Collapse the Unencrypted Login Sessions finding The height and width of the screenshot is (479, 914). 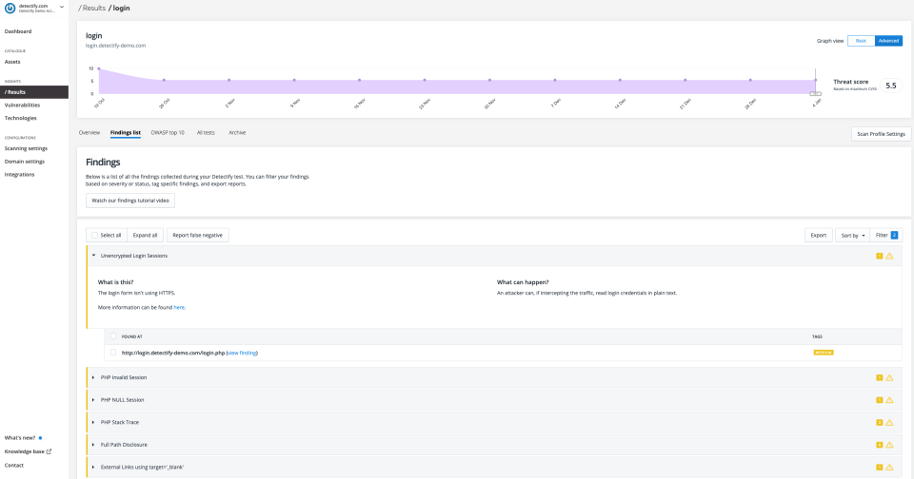[x=93, y=256]
